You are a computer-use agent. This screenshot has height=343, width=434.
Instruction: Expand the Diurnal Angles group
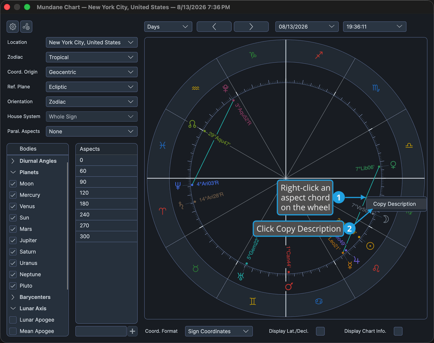13,161
